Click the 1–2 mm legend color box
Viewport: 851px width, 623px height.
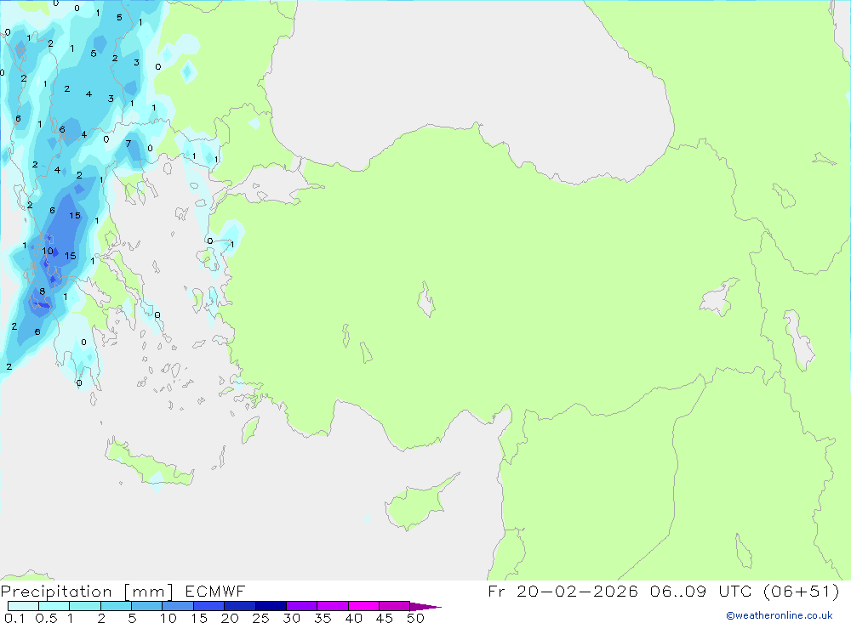pos(85,606)
